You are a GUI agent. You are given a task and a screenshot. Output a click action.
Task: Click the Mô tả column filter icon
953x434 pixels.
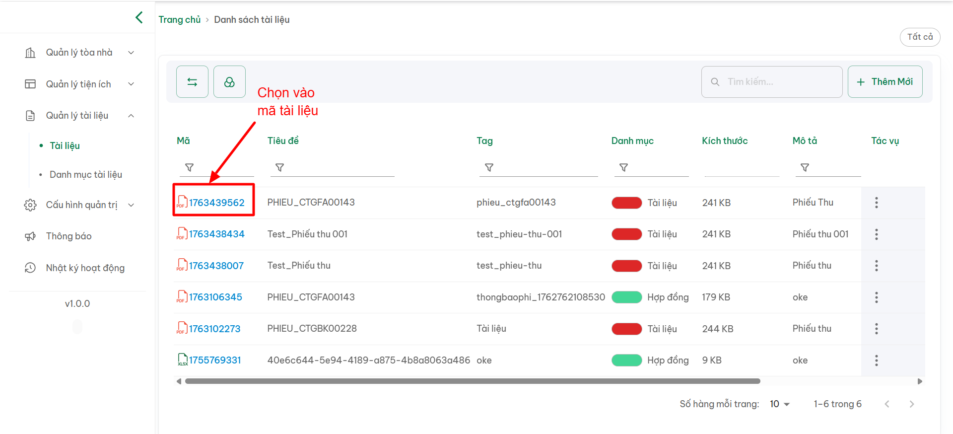805,167
